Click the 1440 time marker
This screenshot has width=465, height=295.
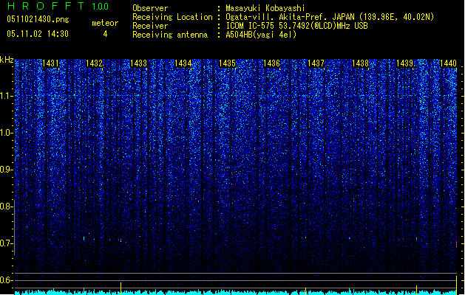click(x=448, y=63)
